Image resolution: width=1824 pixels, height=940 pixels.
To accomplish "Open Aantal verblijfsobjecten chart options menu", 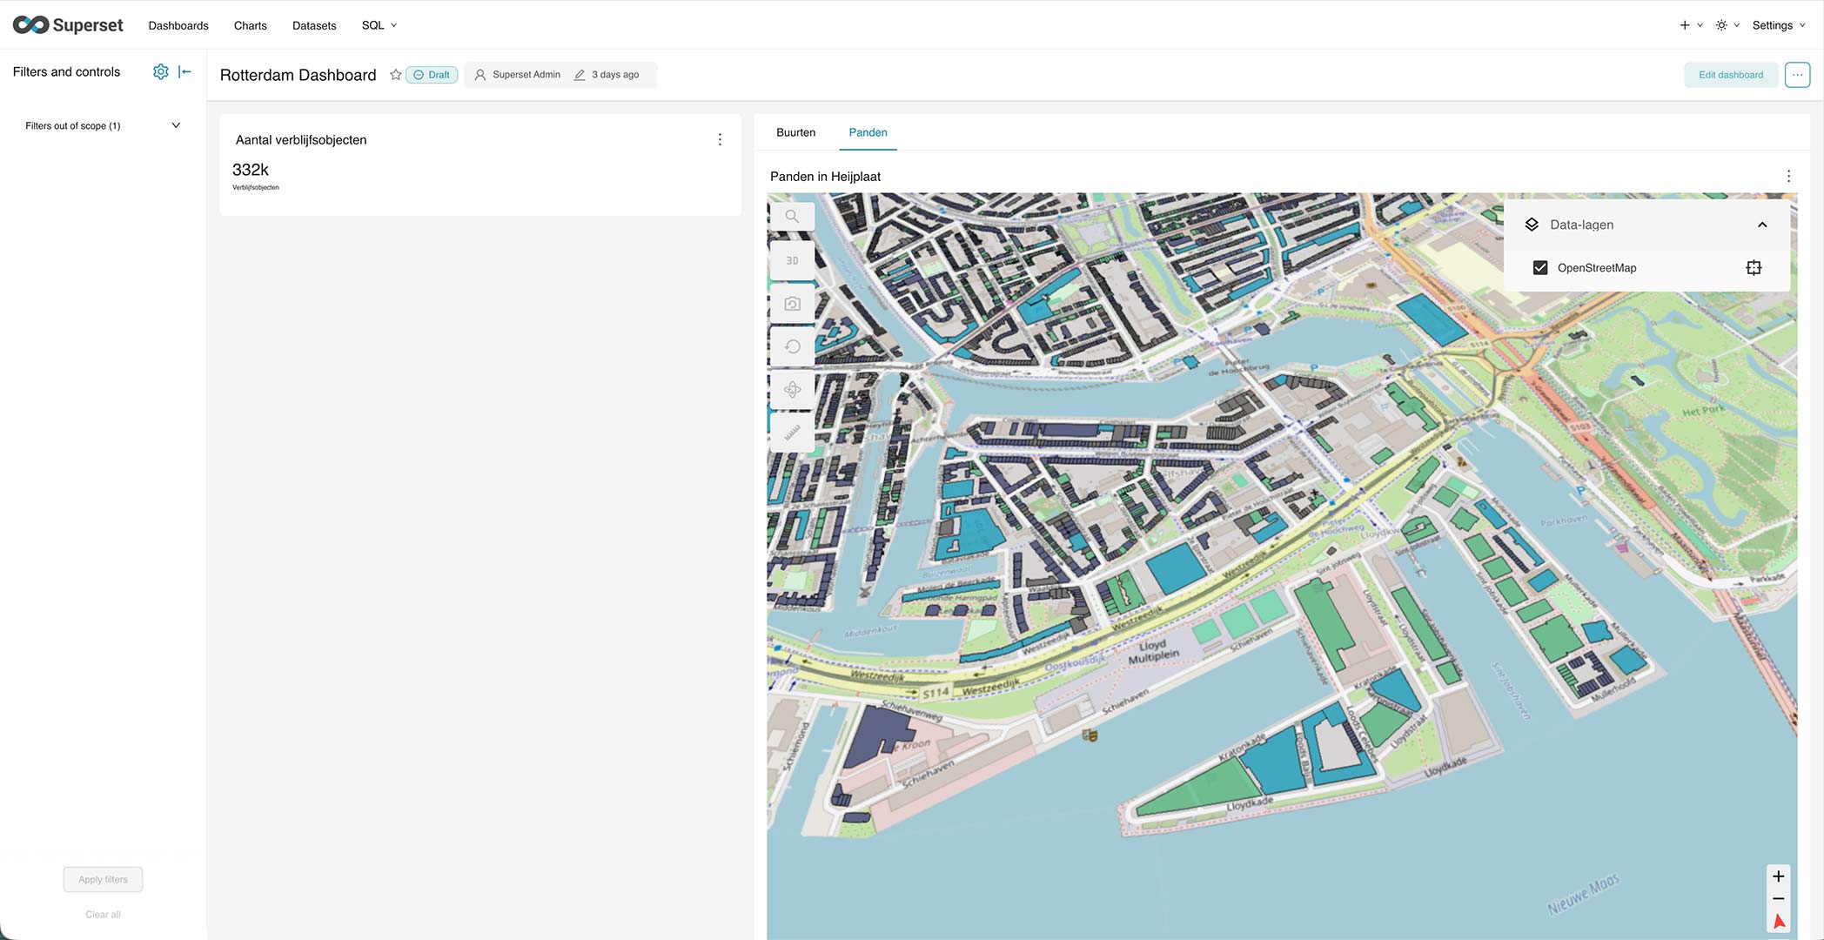I will pos(720,139).
